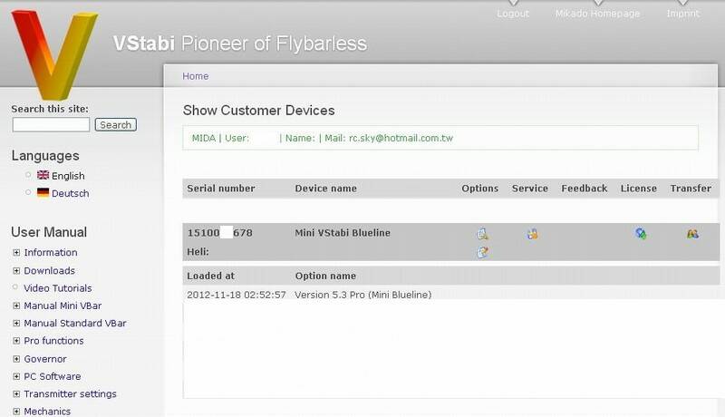The height and width of the screenshot is (417, 725).
Task: Click the German flag beside Deutsch
Action: (43, 193)
